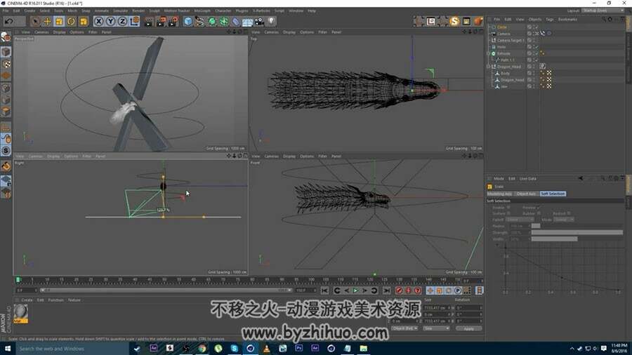The image size is (632, 355).
Task: Collapse the Dragon_Head hierarchy
Action: coord(488,67)
